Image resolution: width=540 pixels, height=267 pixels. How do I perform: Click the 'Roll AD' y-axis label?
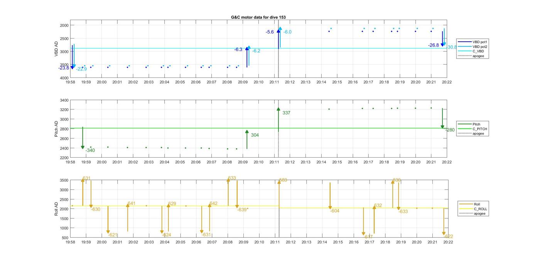pyautogui.click(x=56, y=208)
